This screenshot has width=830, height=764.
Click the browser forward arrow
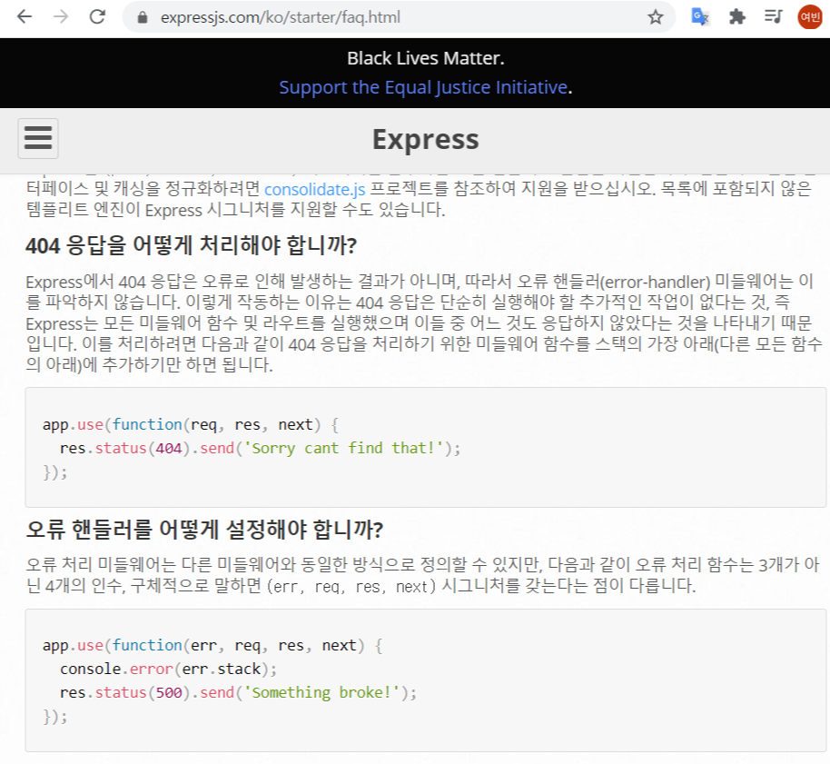click(61, 17)
